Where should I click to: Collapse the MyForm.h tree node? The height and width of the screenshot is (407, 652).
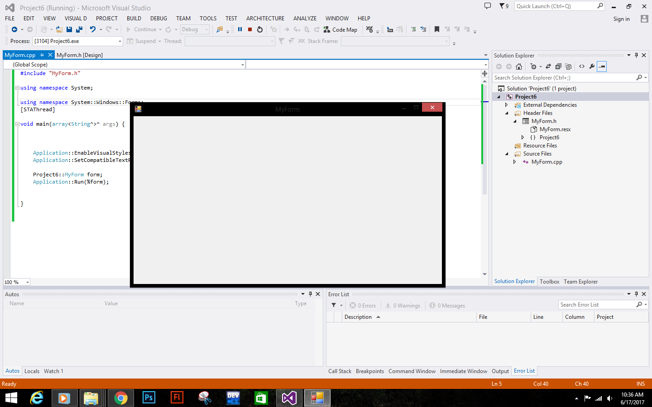click(x=514, y=121)
